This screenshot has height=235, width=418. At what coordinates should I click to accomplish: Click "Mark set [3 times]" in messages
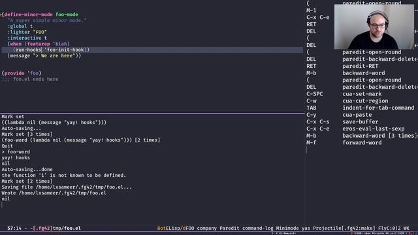[27, 134]
